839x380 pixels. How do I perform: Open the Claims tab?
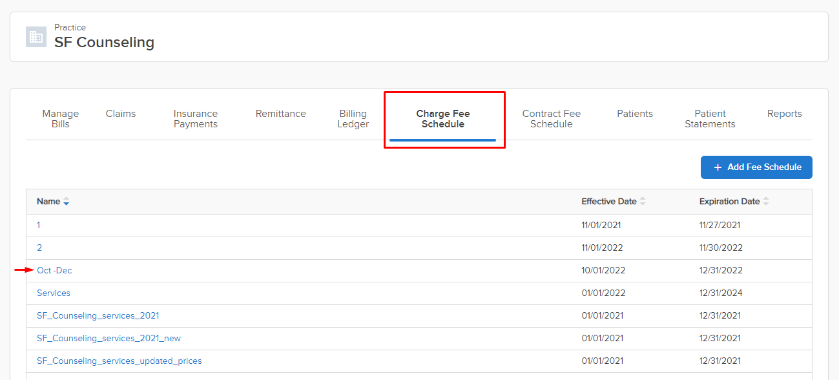121,114
